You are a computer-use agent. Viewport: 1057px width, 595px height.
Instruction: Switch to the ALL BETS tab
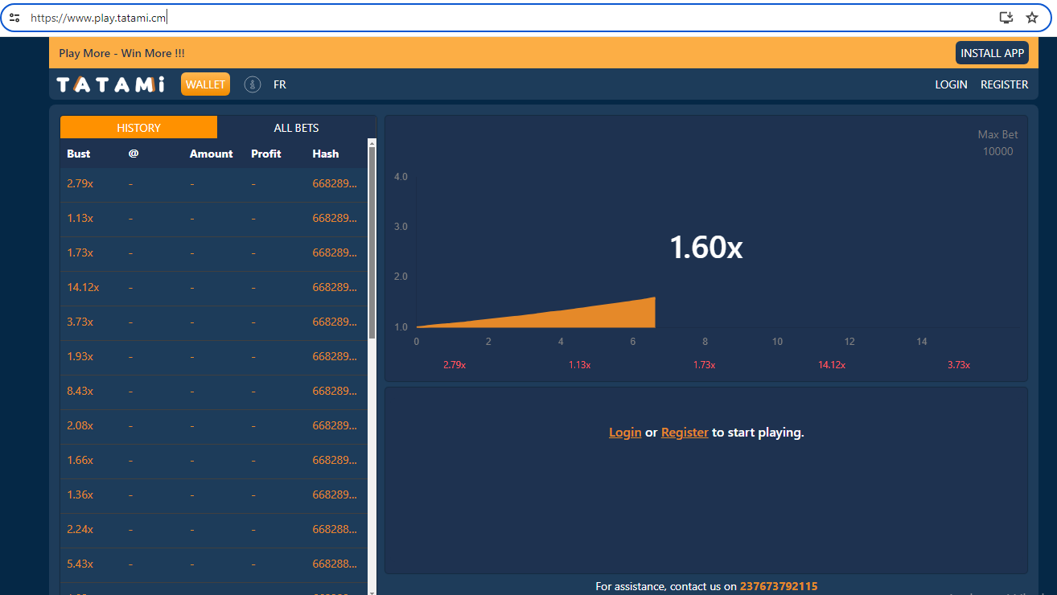click(x=296, y=128)
